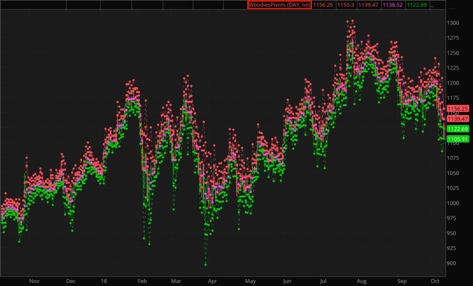Select the 1156.25 value in the top header
The image size is (473, 286).
323,5
